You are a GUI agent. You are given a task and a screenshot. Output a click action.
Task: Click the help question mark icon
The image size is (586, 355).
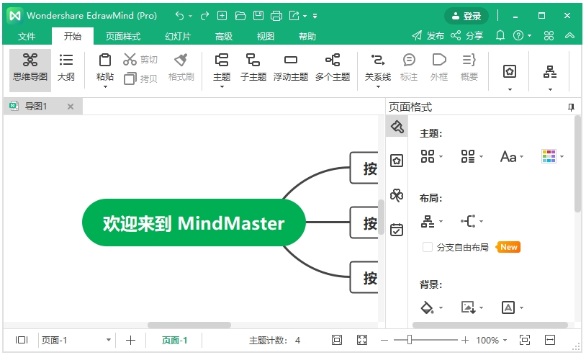[518, 35]
